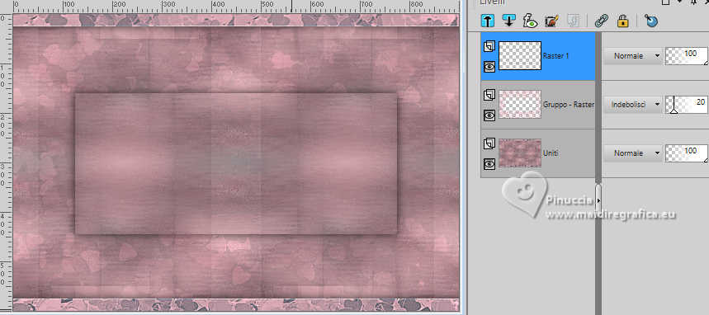709x315 pixels.
Task: Click the Uniti layer thumbnail
Action: 520,153
